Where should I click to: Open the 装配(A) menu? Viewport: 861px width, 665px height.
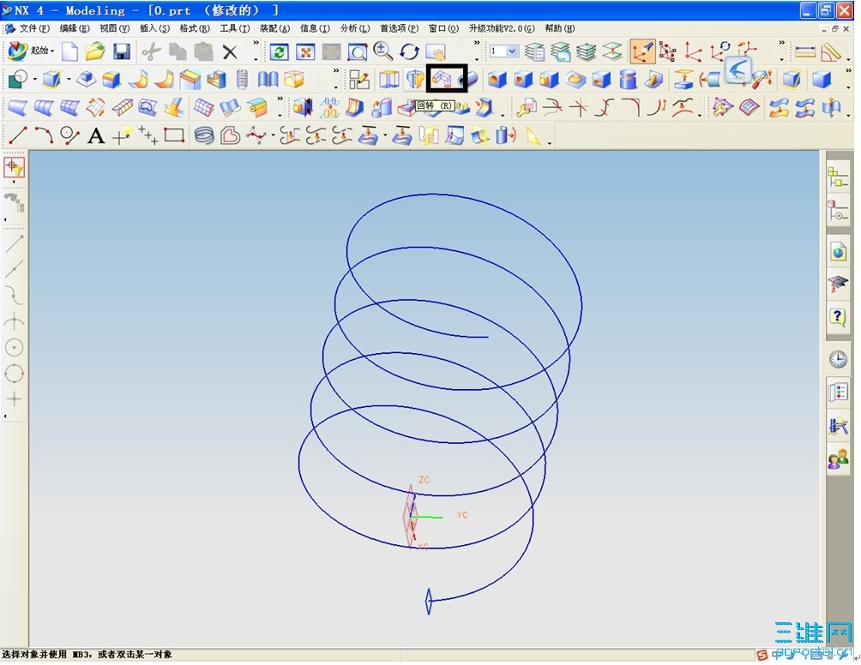[274, 28]
